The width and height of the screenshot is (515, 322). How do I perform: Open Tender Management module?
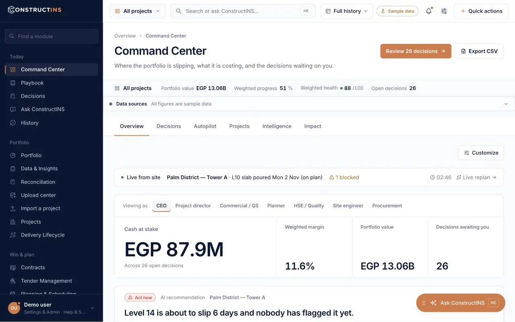pyautogui.click(x=51, y=281)
